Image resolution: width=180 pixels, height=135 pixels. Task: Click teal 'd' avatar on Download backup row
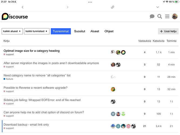[x=118, y=126]
